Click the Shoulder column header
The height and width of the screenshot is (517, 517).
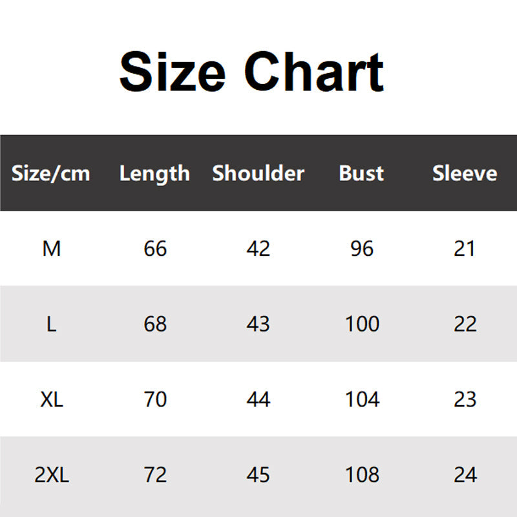(x=258, y=173)
